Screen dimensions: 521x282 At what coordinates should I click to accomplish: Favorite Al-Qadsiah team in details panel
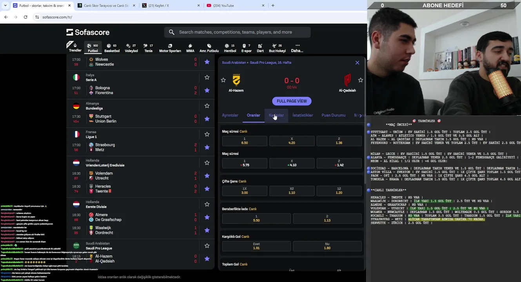[360, 80]
